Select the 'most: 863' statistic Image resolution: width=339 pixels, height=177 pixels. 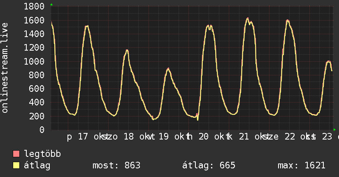[x=116, y=165]
